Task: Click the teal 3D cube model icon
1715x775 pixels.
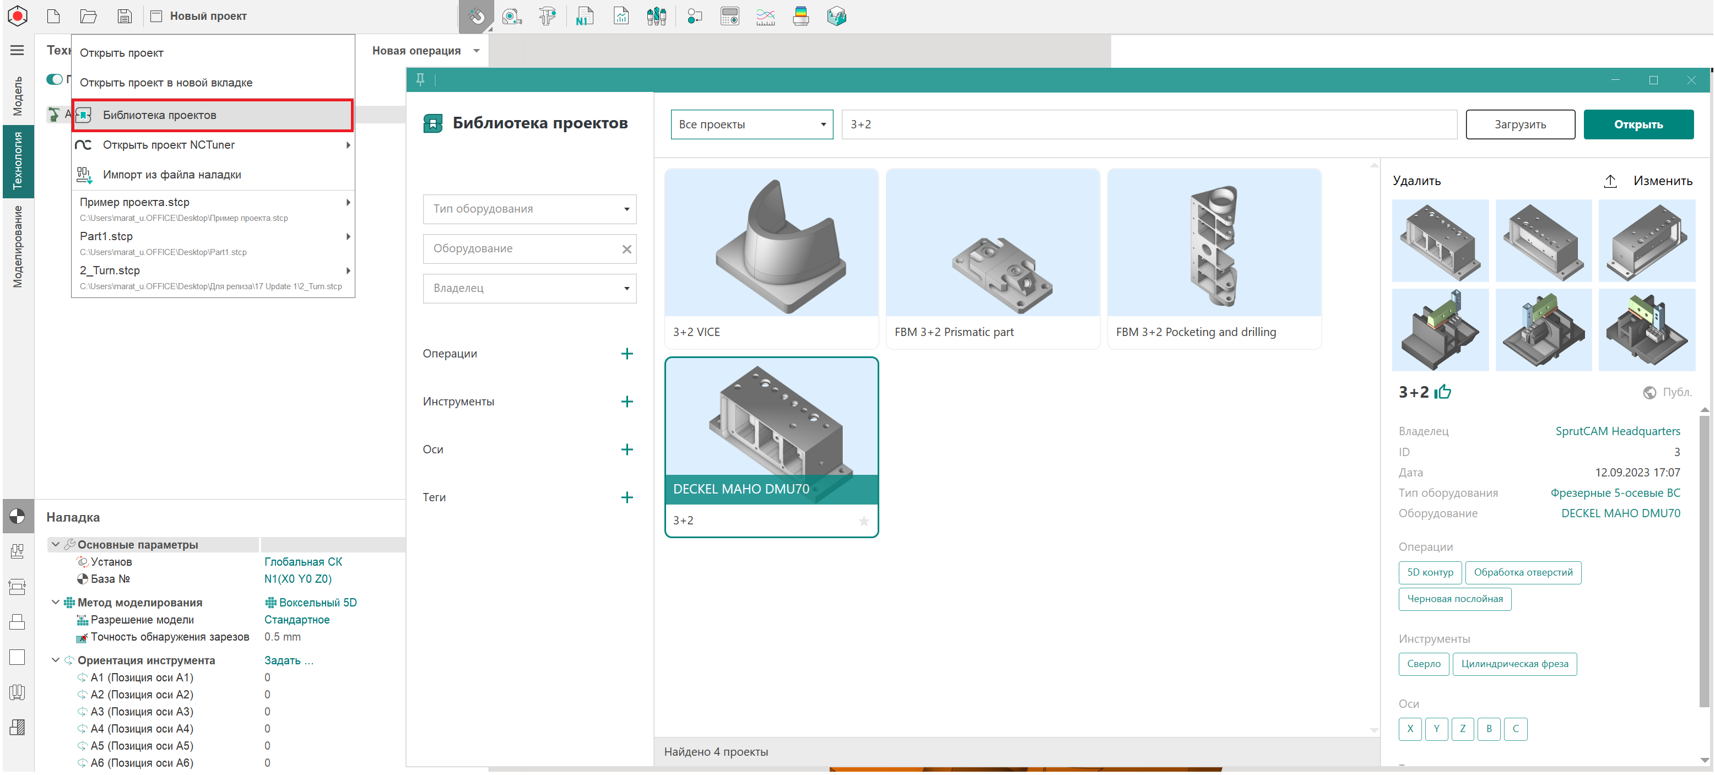Action: click(836, 16)
